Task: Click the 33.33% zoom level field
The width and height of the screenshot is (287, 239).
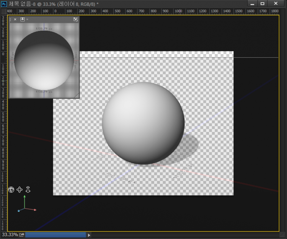Action: 10,235
